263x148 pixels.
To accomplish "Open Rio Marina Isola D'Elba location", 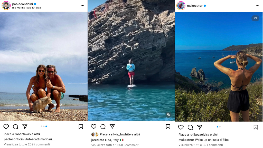I will 26,8.
